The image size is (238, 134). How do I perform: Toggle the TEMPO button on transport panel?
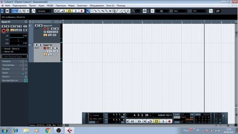(x=177, y=117)
